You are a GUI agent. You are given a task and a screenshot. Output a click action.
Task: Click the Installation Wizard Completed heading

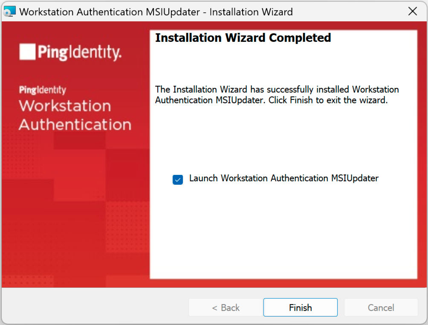click(x=243, y=38)
